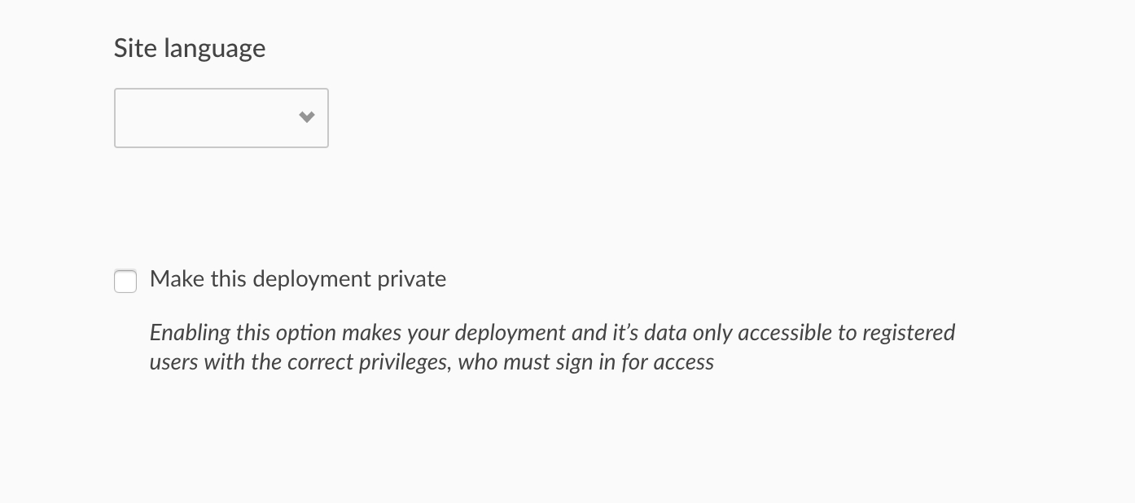
Task: Click the italic deployment privacy description text
Action: [x=552, y=347]
